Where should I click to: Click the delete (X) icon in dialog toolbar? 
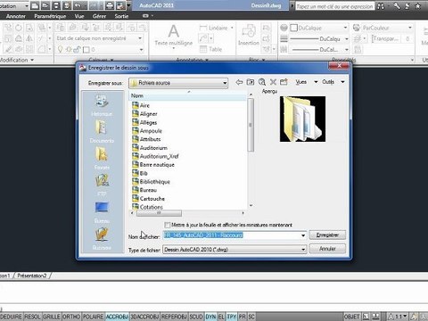click(x=273, y=82)
